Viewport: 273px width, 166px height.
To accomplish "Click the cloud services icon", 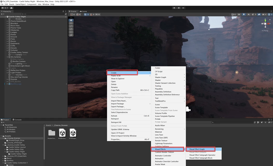I will coord(11,8).
